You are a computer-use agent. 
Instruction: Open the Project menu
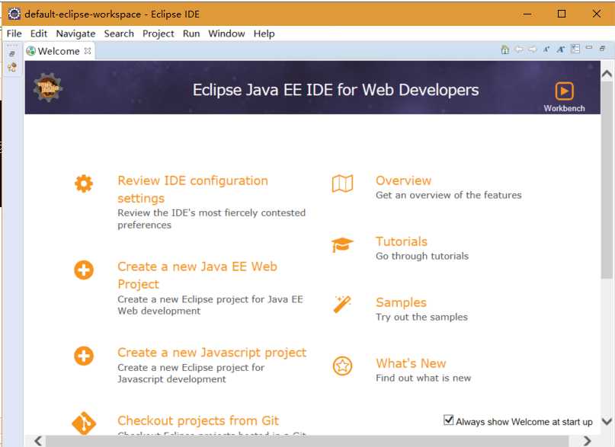coord(158,34)
